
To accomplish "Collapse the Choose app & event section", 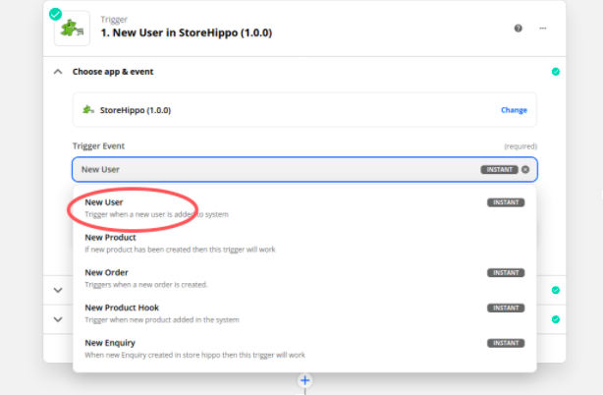I will point(58,72).
